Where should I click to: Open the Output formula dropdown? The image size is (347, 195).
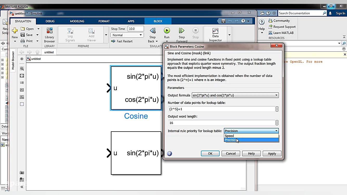276,95
